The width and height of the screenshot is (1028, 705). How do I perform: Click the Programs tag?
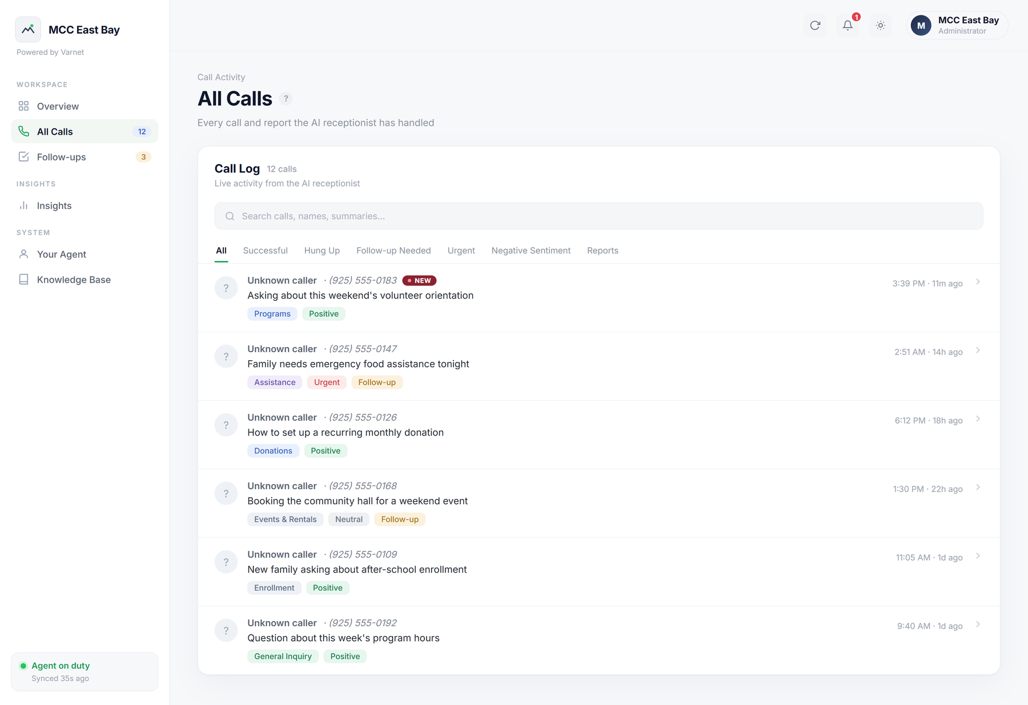(272, 314)
